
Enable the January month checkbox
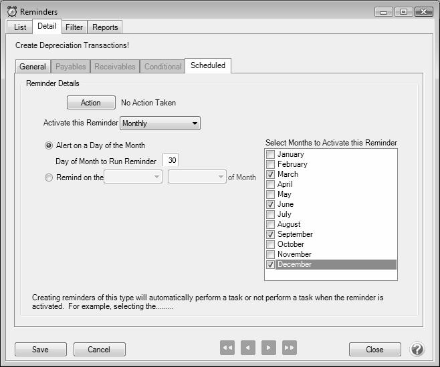[x=271, y=154]
